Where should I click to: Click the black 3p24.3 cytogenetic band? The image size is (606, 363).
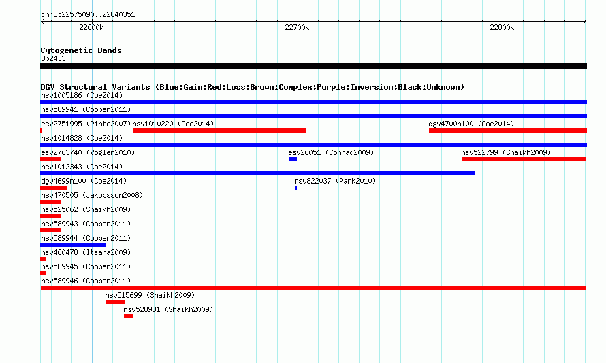(313, 66)
